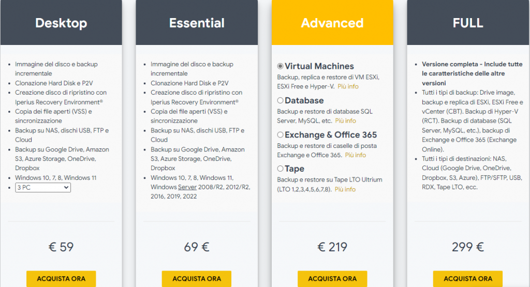The image size is (530, 287).
Task: Click the Essential plan header
Action: pyautogui.click(x=197, y=23)
